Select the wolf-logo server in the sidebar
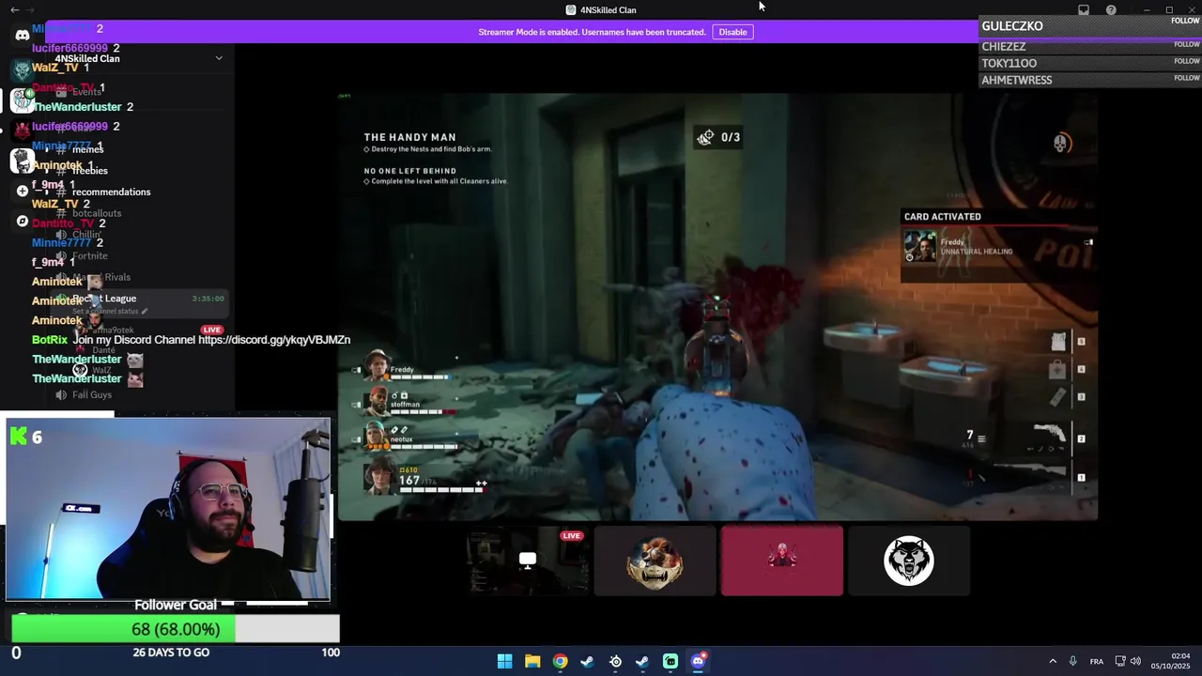The height and width of the screenshot is (676, 1202). coord(22,69)
